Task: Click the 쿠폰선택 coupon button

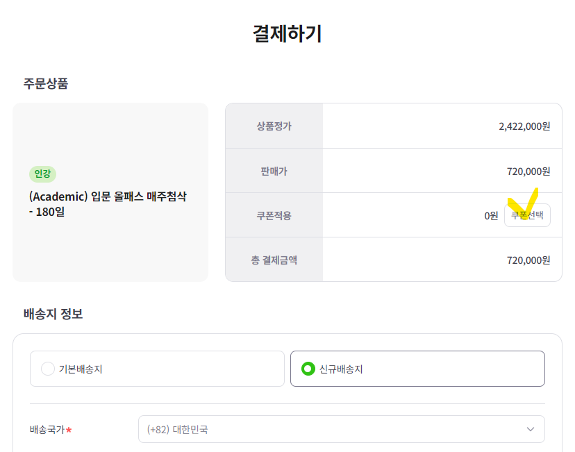Action: tap(527, 215)
